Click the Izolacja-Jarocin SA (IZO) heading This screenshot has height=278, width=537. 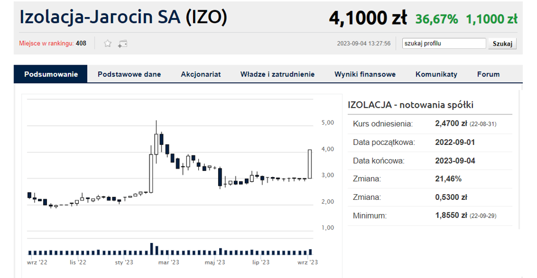coord(123,17)
